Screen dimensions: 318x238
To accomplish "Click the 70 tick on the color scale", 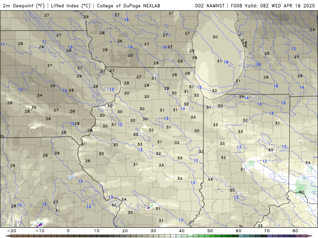I will (267, 231).
